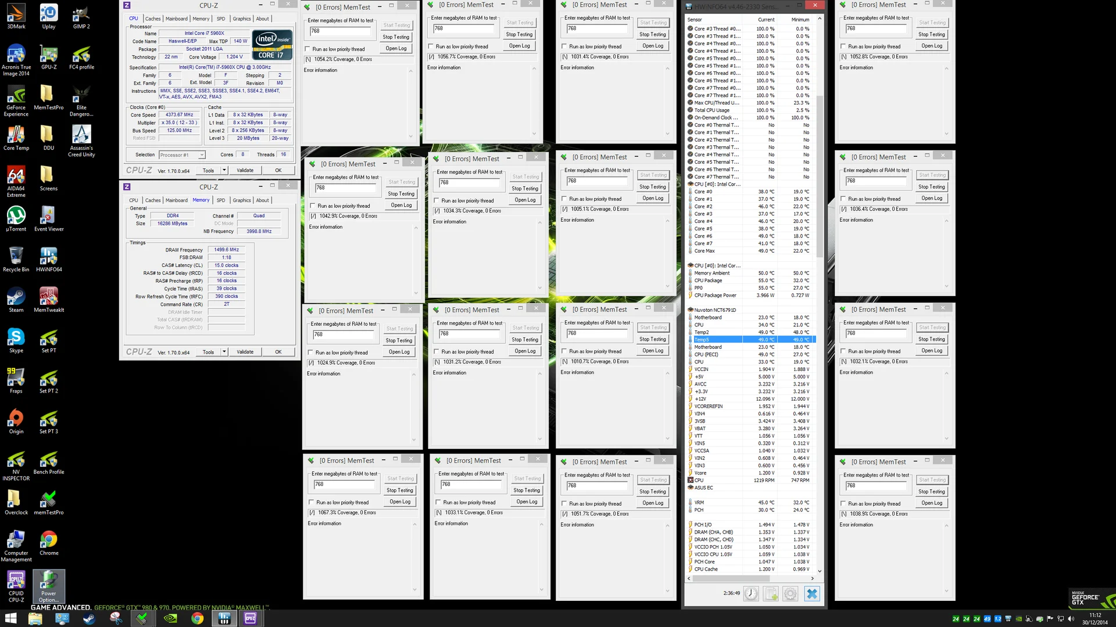1116x627 pixels.
Task: Click HWiNFO clock reset timer icon
Action: (x=751, y=593)
